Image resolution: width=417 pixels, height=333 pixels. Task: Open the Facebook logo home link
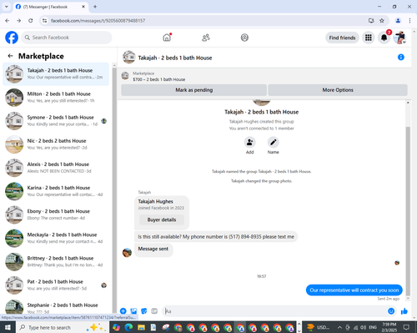[12, 38]
